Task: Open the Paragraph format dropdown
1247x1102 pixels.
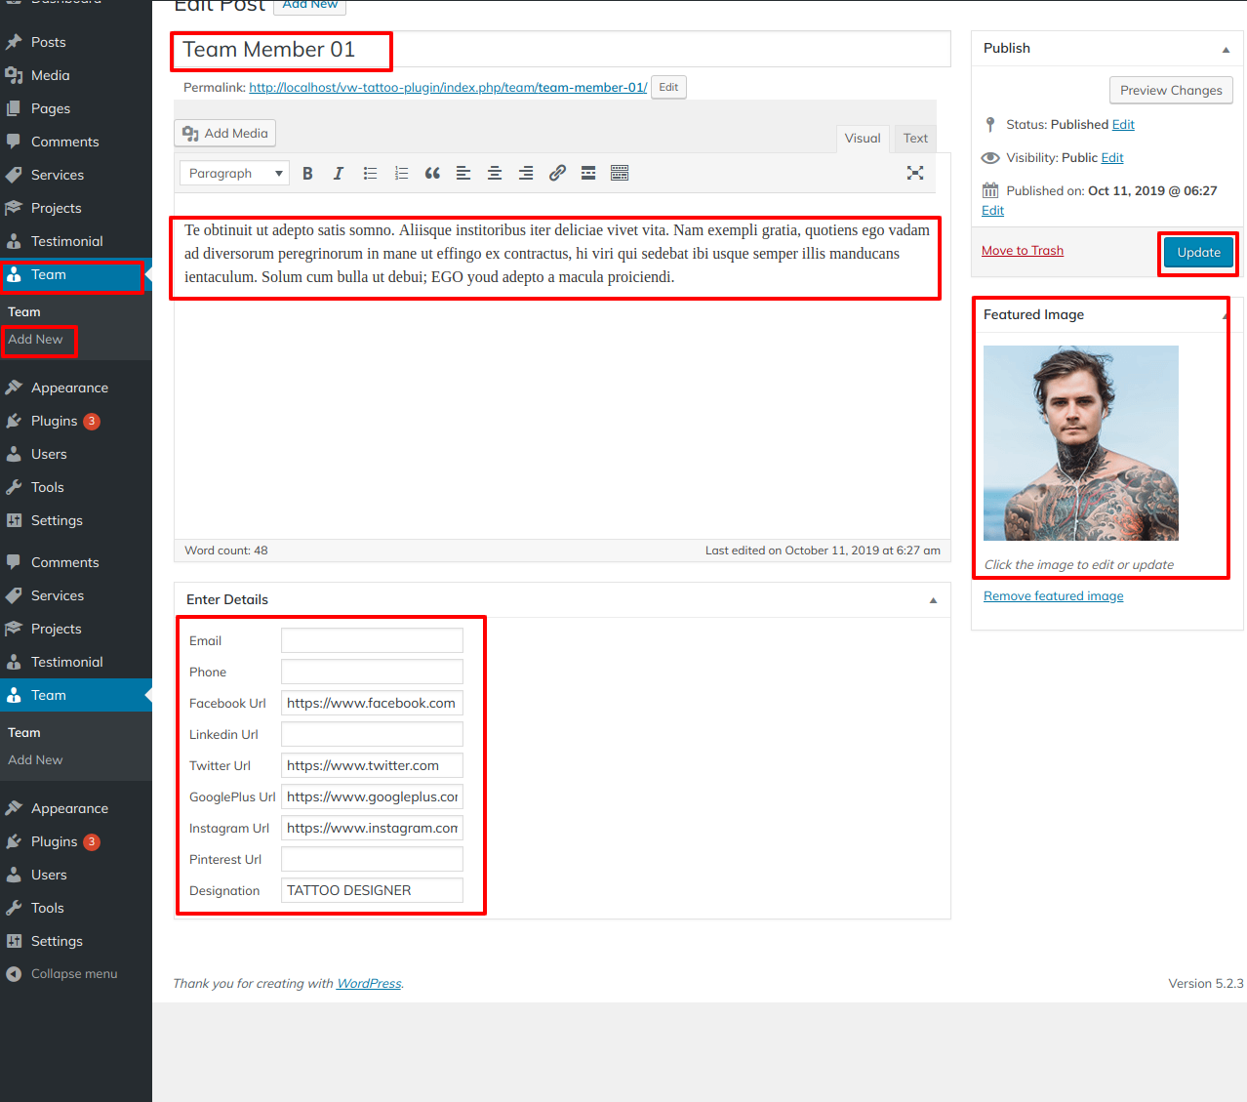Action: tap(234, 174)
